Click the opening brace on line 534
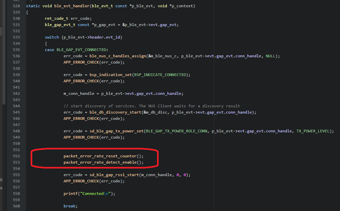 point(46,43)
